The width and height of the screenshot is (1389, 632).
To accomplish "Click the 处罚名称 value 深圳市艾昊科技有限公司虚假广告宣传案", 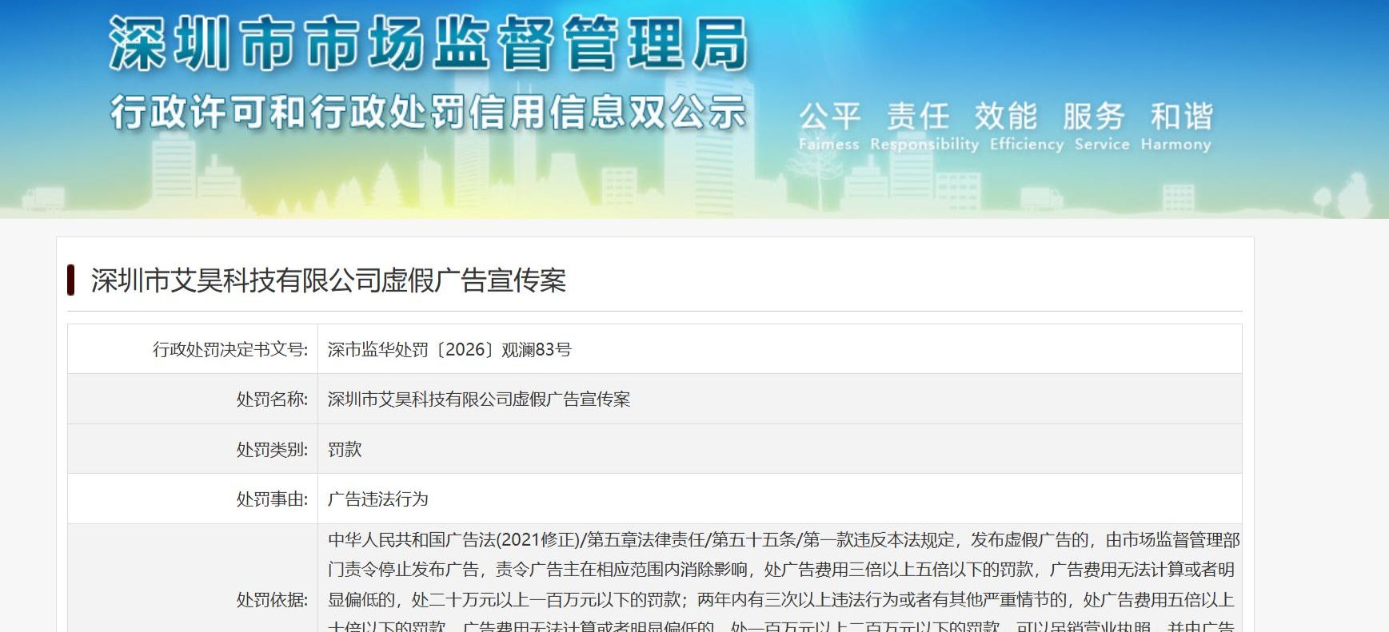I will pyautogui.click(x=479, y=399).
